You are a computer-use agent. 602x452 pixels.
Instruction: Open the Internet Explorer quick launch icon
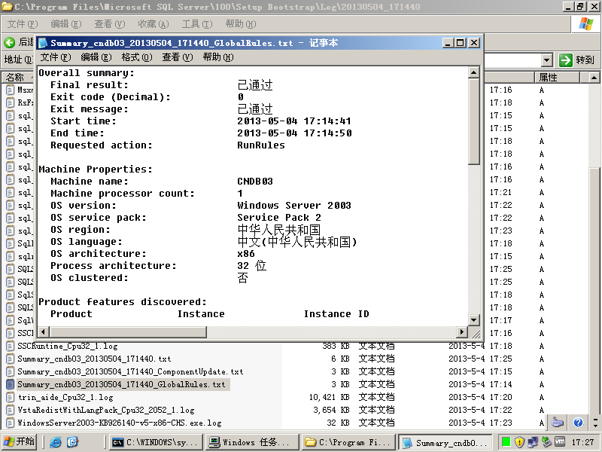[x=56, y=442]
